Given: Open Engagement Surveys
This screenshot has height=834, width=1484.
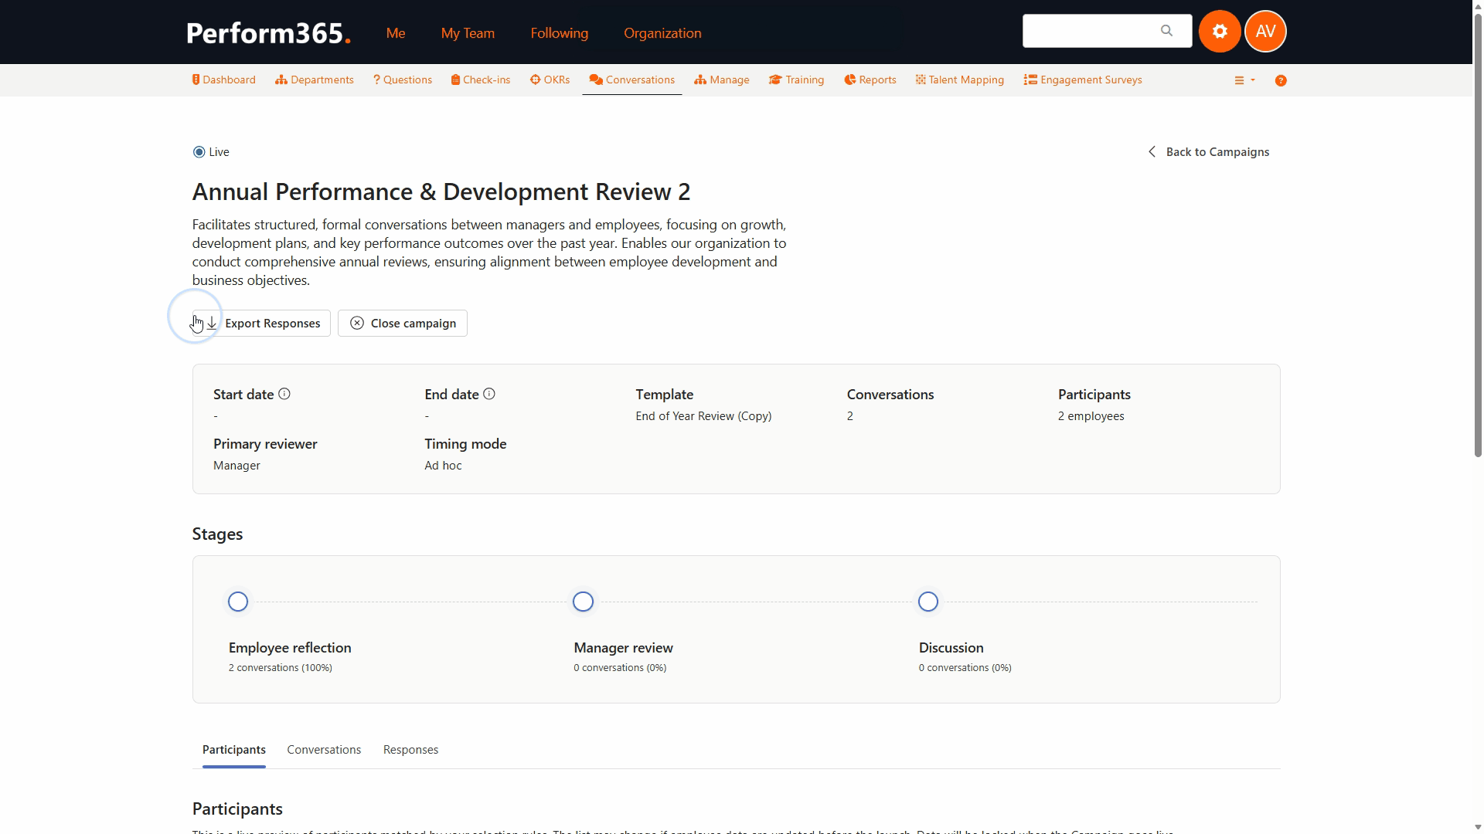Looking at the screenshot, I should (x=1083, y=80).
